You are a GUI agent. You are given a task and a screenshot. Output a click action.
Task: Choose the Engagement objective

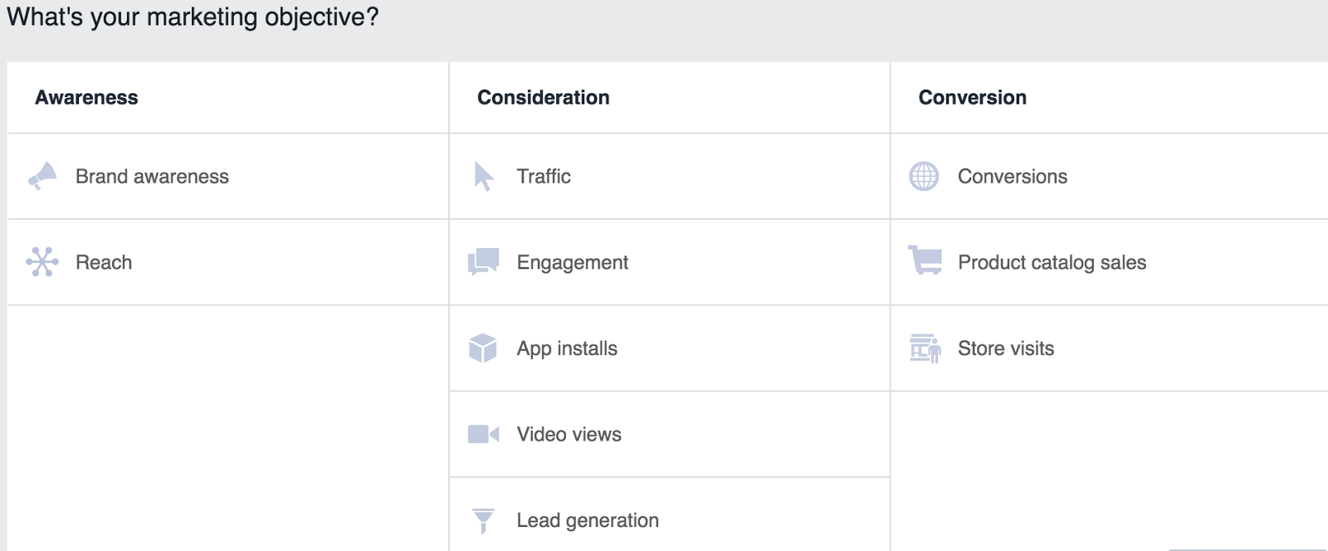coord(670,262)
